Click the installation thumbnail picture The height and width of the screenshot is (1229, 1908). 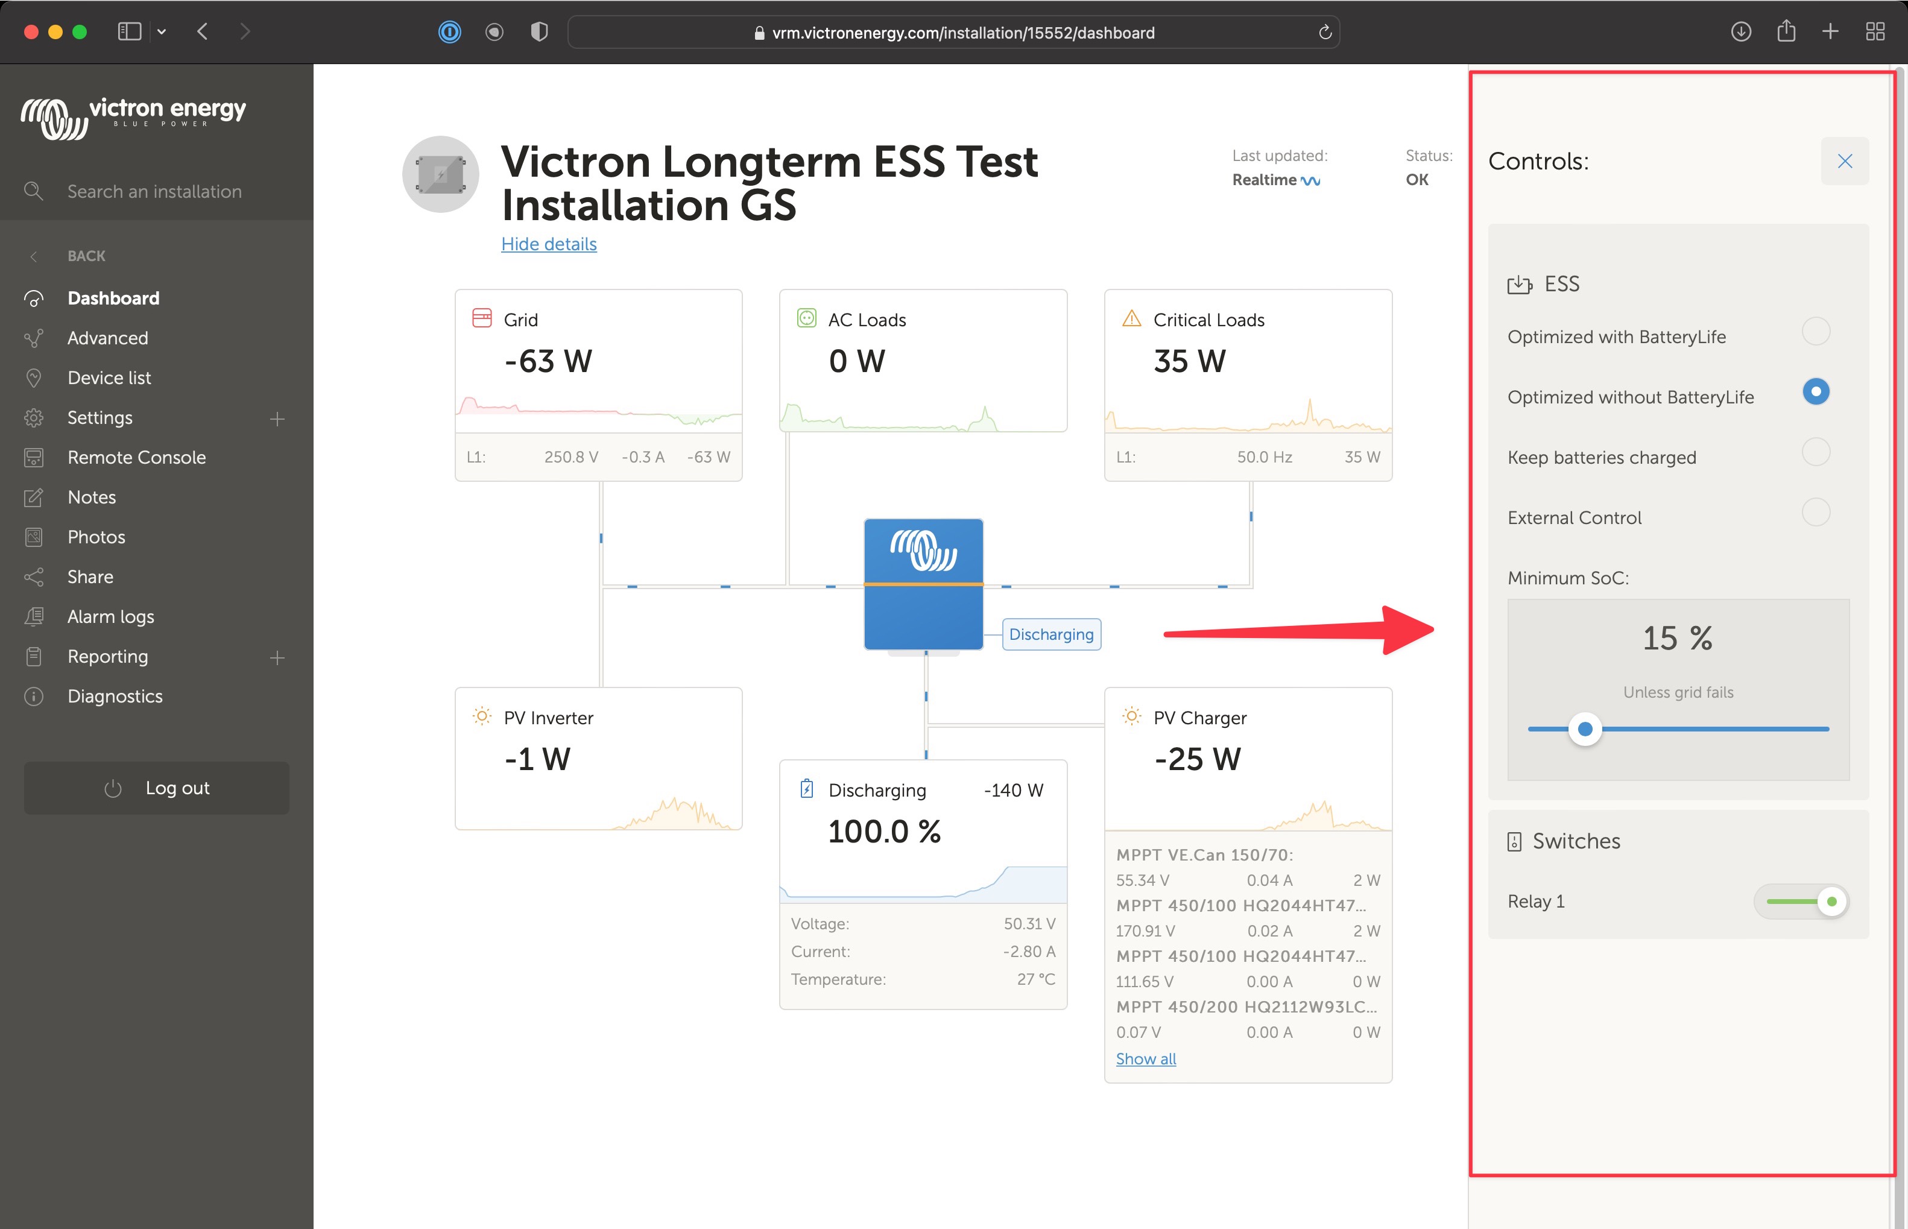click(440, 174)
